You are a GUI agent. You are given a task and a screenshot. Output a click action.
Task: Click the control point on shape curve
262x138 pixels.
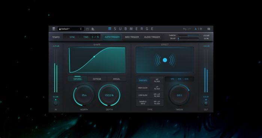tap(94, 57)
